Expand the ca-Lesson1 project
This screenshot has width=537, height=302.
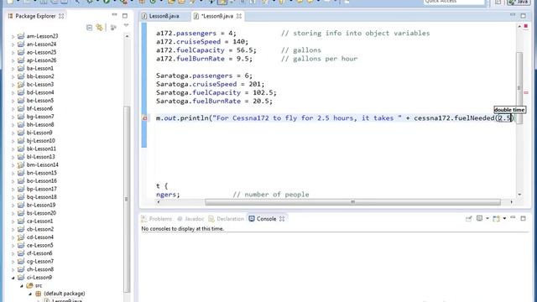click(13, 221)
